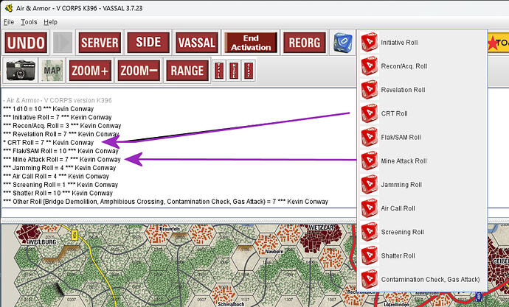Open the Tools menu
The height and width of the screenshot is (307, 509).
pyautogui.click(x=29, y=22)
